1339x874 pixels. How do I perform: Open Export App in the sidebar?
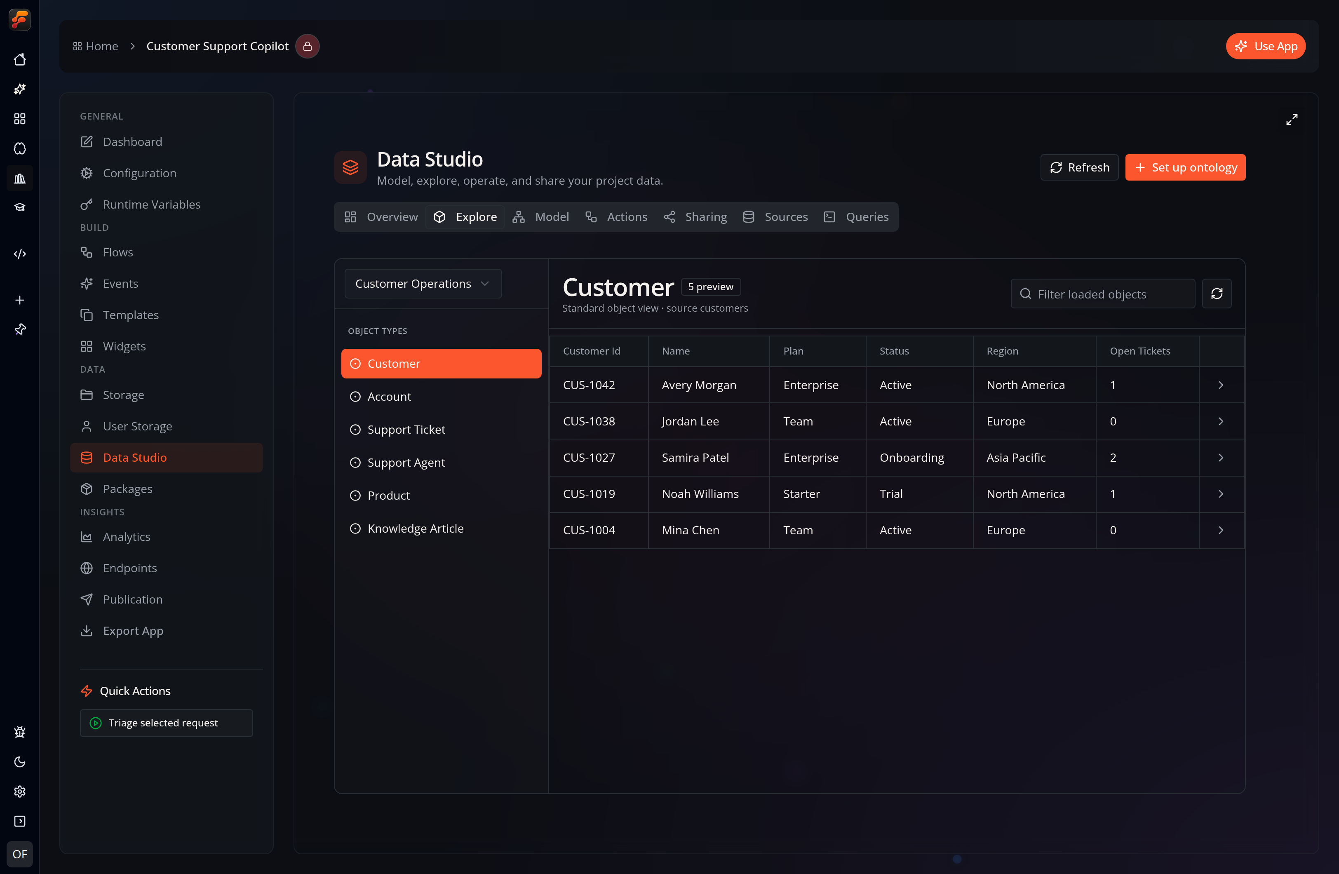pos(167,631)
